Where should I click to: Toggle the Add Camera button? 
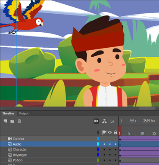click(x=96, y=121)
